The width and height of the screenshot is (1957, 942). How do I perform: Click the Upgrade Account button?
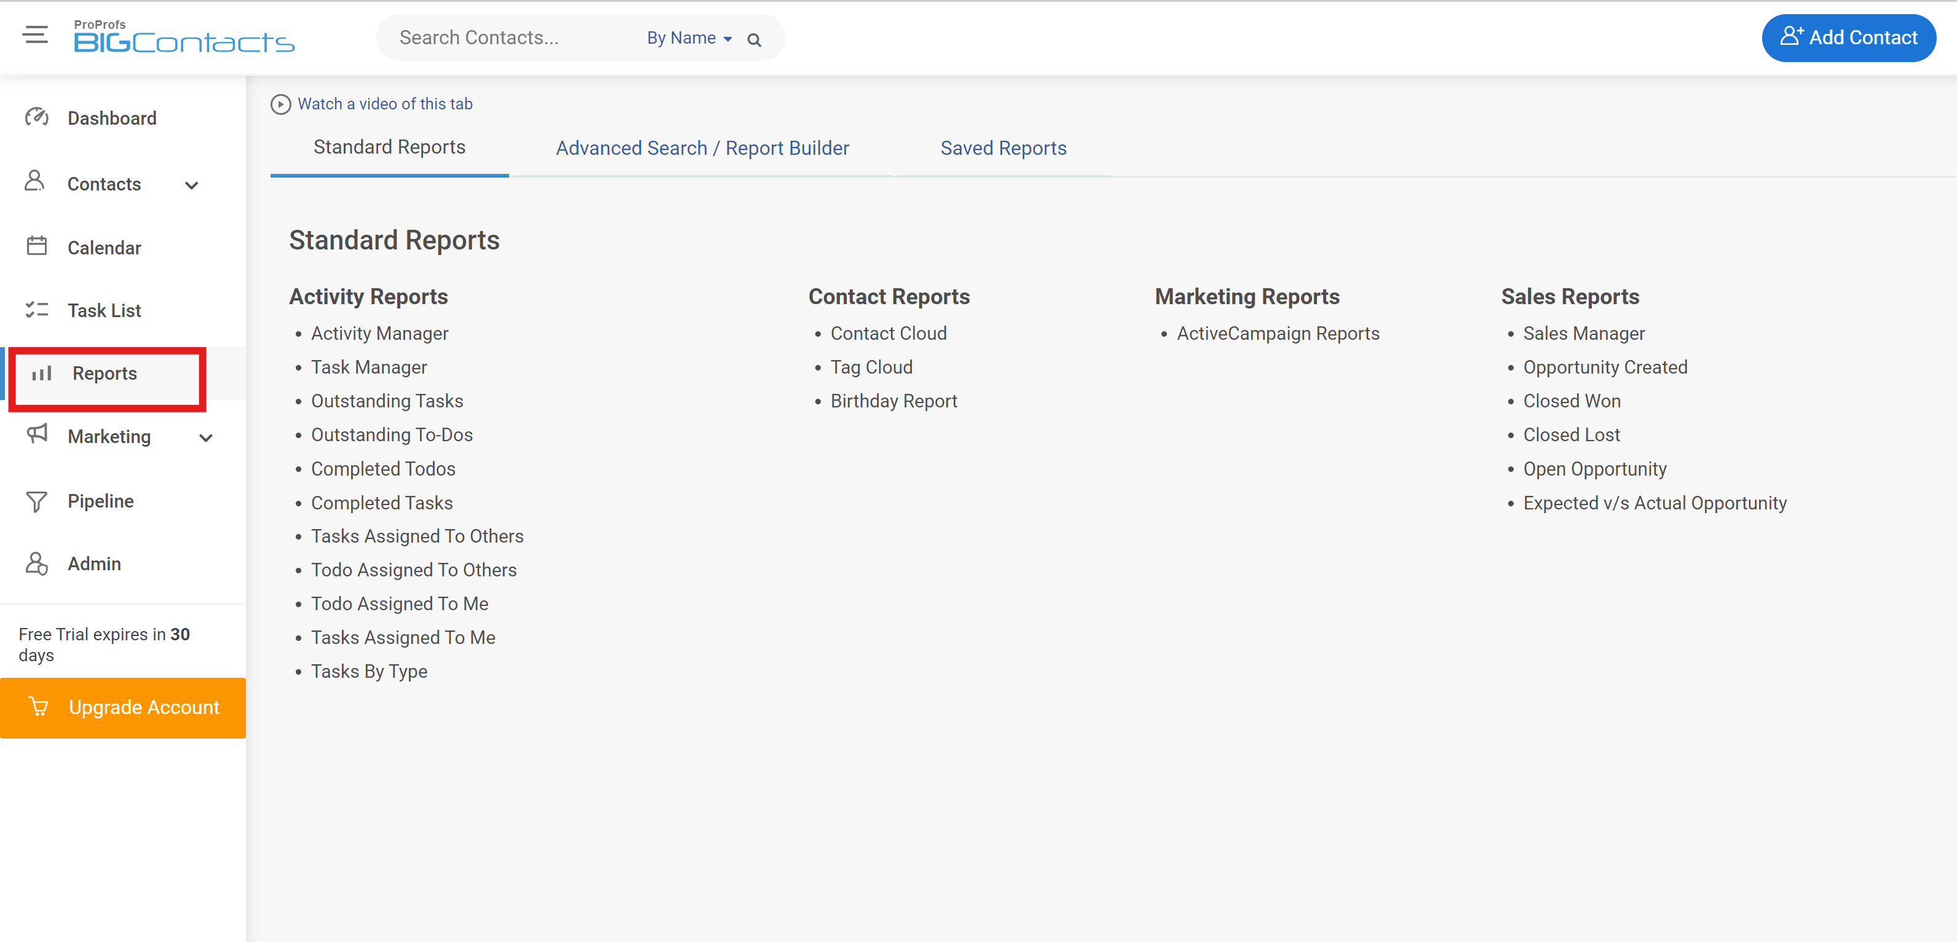(x=123, y=707)
